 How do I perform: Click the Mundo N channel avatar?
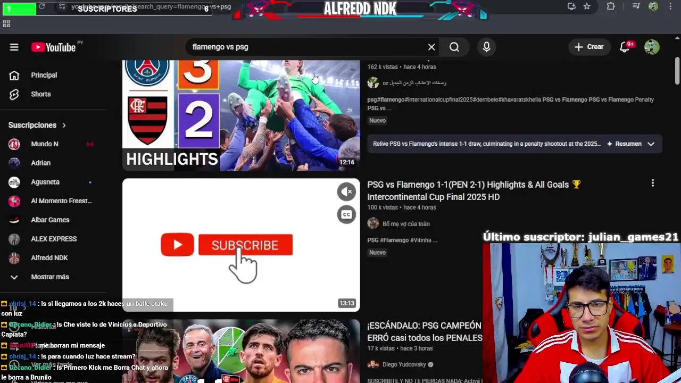click(x=14, y=144)
